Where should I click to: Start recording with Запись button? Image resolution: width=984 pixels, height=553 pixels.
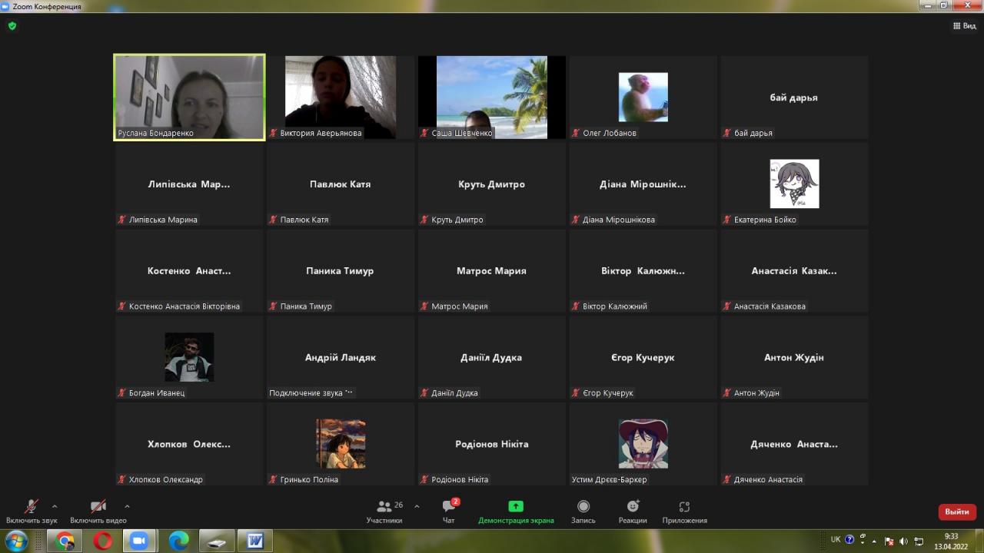[x=583, y=507]
